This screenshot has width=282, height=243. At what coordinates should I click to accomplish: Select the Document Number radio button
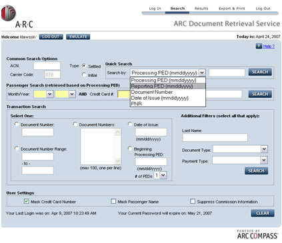(17, 124)
